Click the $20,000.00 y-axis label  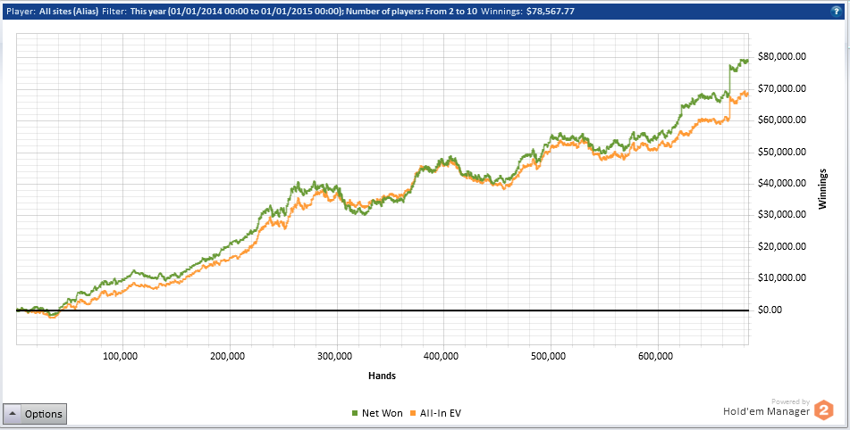781,246
